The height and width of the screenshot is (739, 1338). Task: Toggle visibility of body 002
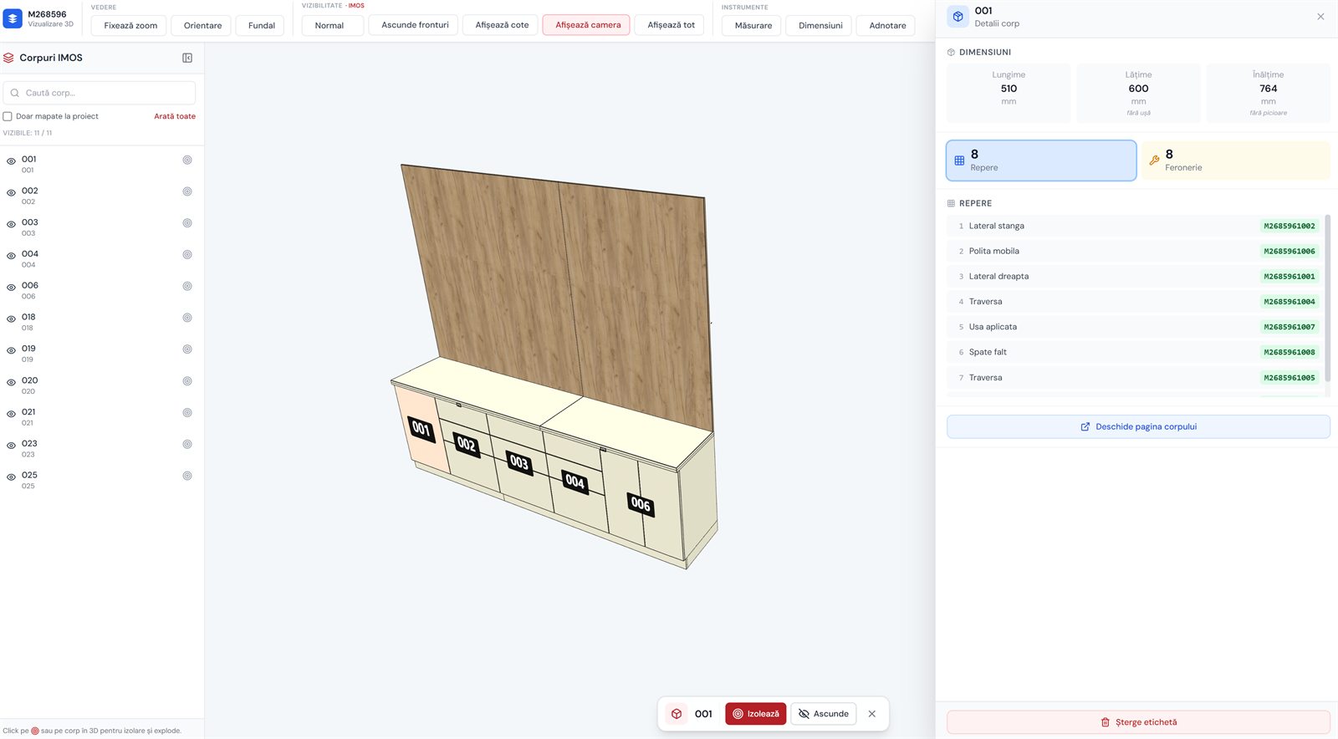(11, 193)
